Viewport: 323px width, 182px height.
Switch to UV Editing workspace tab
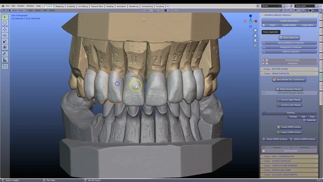(x=83, y=7)
